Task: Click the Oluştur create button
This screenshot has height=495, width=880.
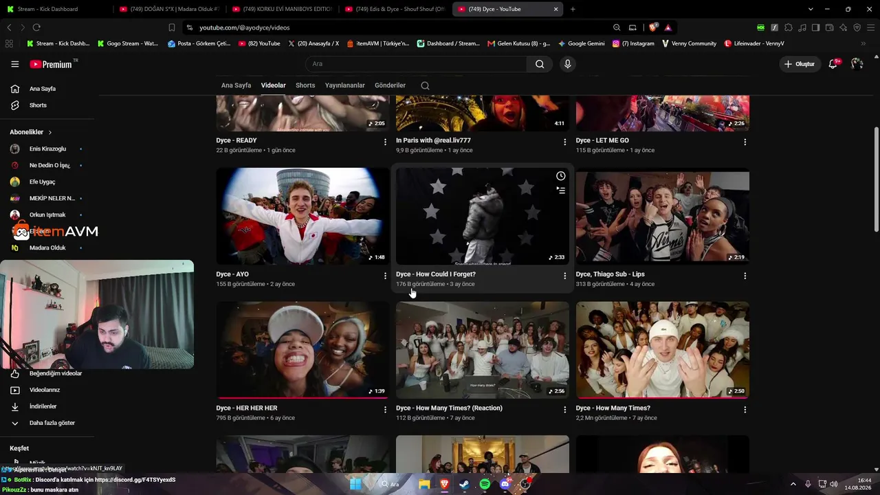Action: tap(800, 64)
